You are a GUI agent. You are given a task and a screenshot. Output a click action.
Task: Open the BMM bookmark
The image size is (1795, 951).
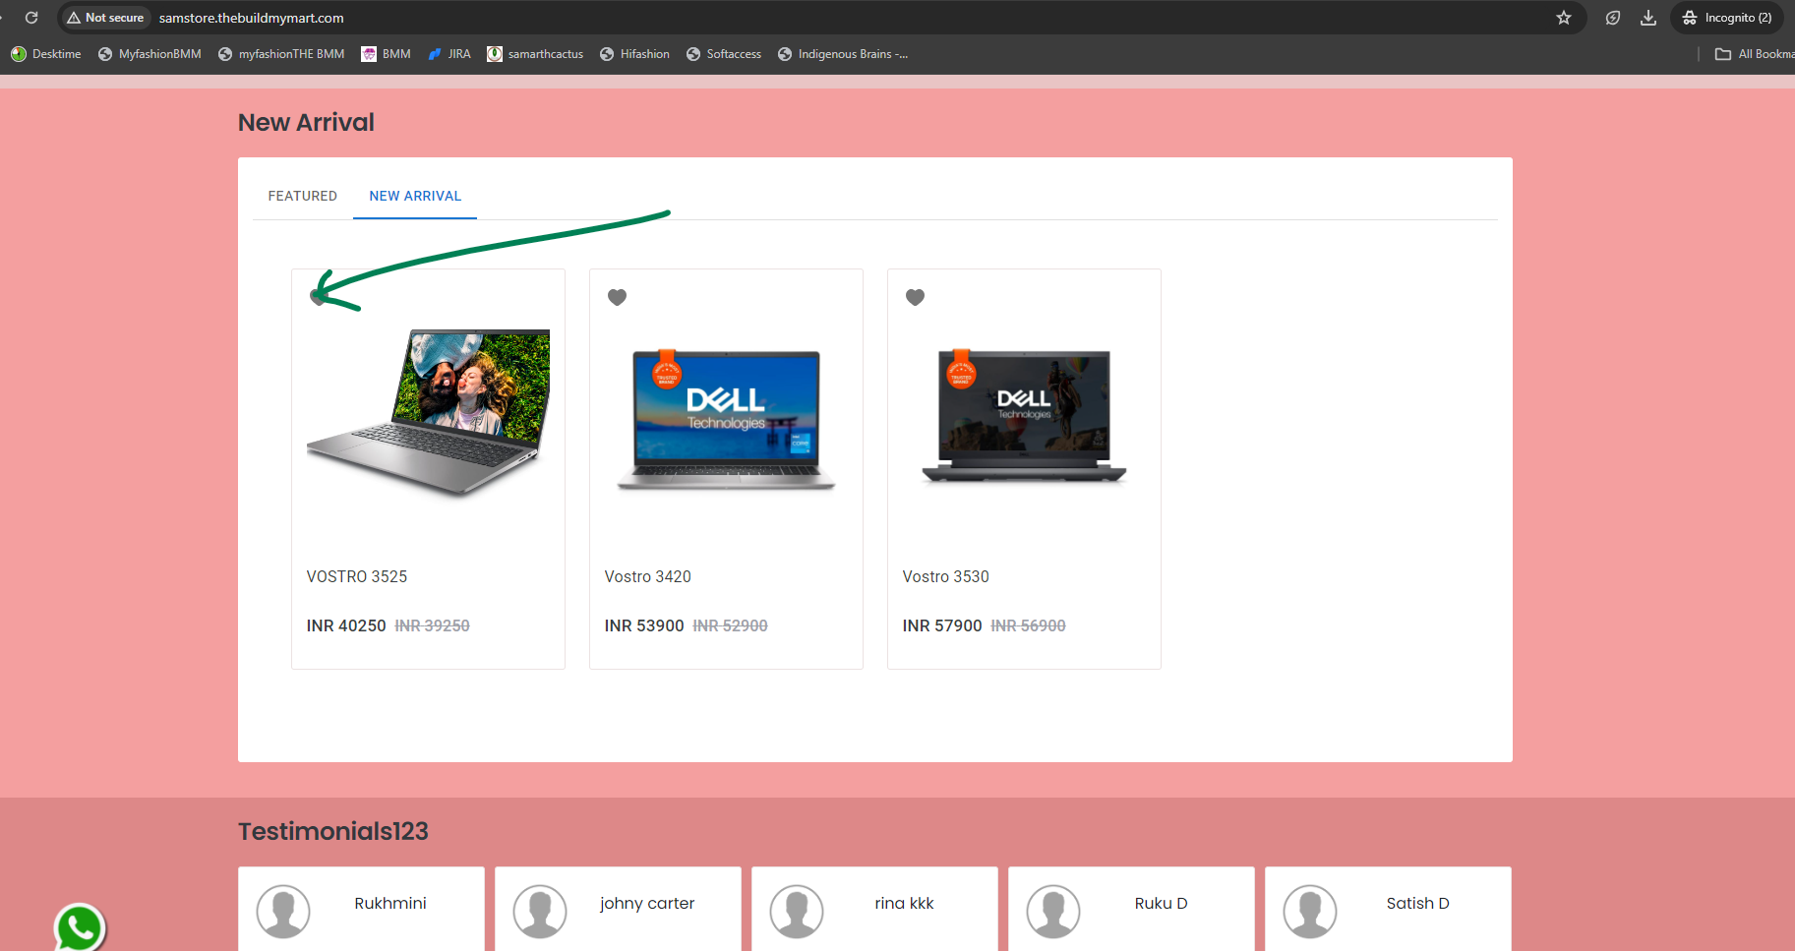pos(386,54)
